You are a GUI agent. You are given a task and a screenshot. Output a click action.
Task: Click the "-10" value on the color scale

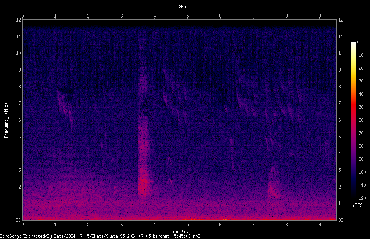coord(360,55)
